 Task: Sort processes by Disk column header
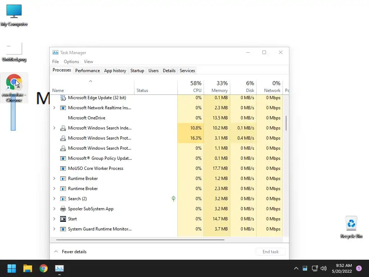coord(243,87)
